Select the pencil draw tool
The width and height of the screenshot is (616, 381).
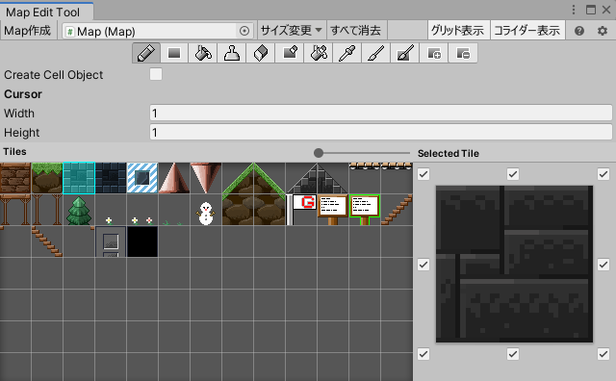pos(146,53)
